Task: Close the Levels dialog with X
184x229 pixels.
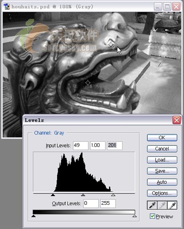Action: point(177,120)
